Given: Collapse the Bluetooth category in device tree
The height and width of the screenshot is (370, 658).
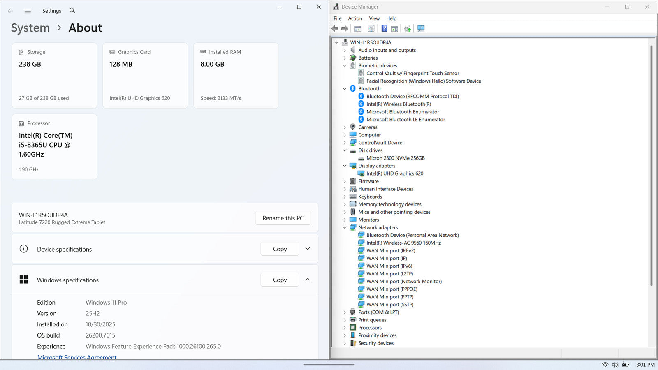Looking at the screenshot, I should point(345,89).
